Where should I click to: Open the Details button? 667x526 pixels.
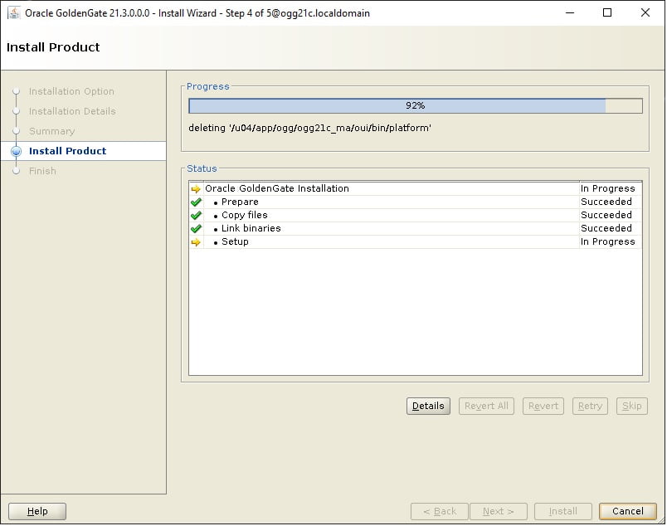pos(428,406)
